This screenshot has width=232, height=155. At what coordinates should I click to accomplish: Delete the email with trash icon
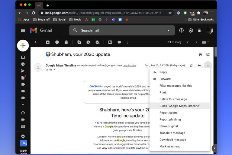tap(66, 42)
